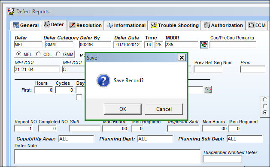Click the Defer By field 00236
Viewport: 270px width, 167px height.
click(95, 45)
